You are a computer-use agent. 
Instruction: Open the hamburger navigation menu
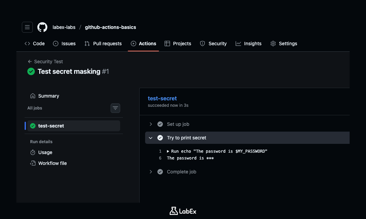(27, 27)
